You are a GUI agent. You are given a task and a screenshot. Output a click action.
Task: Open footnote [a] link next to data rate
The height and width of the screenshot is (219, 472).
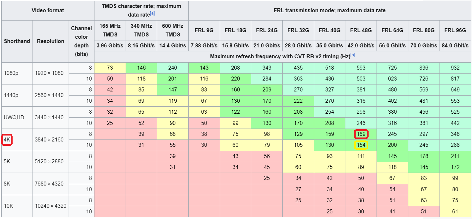(x=152, y=14)
